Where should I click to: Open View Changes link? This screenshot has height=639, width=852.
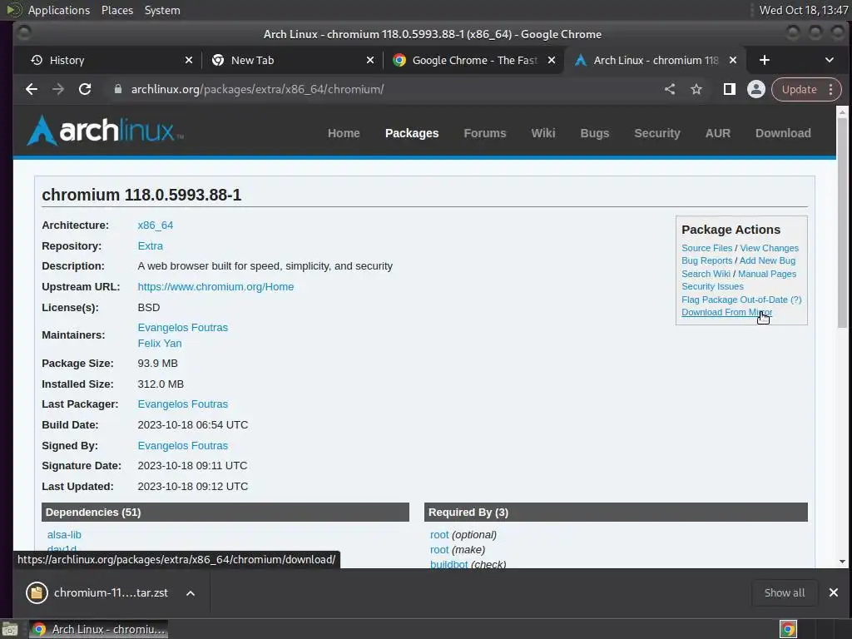[770, 248]
